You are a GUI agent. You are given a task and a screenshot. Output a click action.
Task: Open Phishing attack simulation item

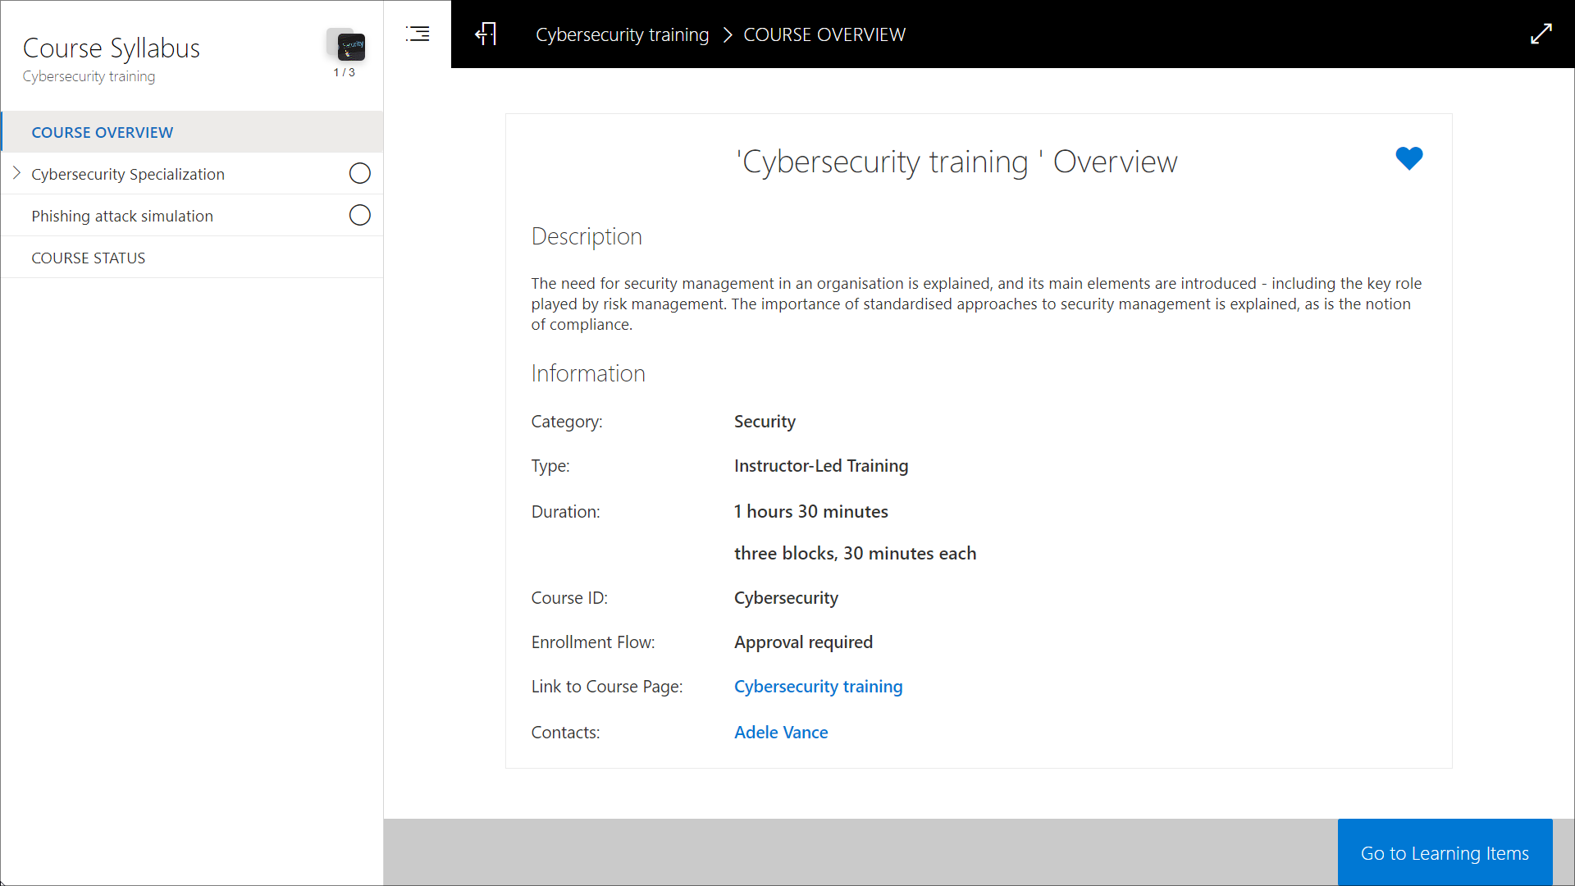pos(122,216)
